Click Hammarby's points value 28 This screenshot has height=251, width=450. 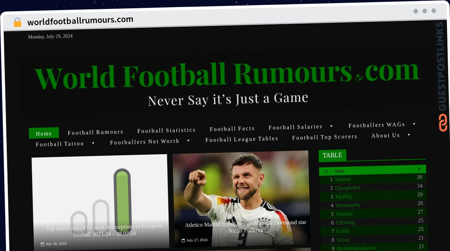coord(420,203)
